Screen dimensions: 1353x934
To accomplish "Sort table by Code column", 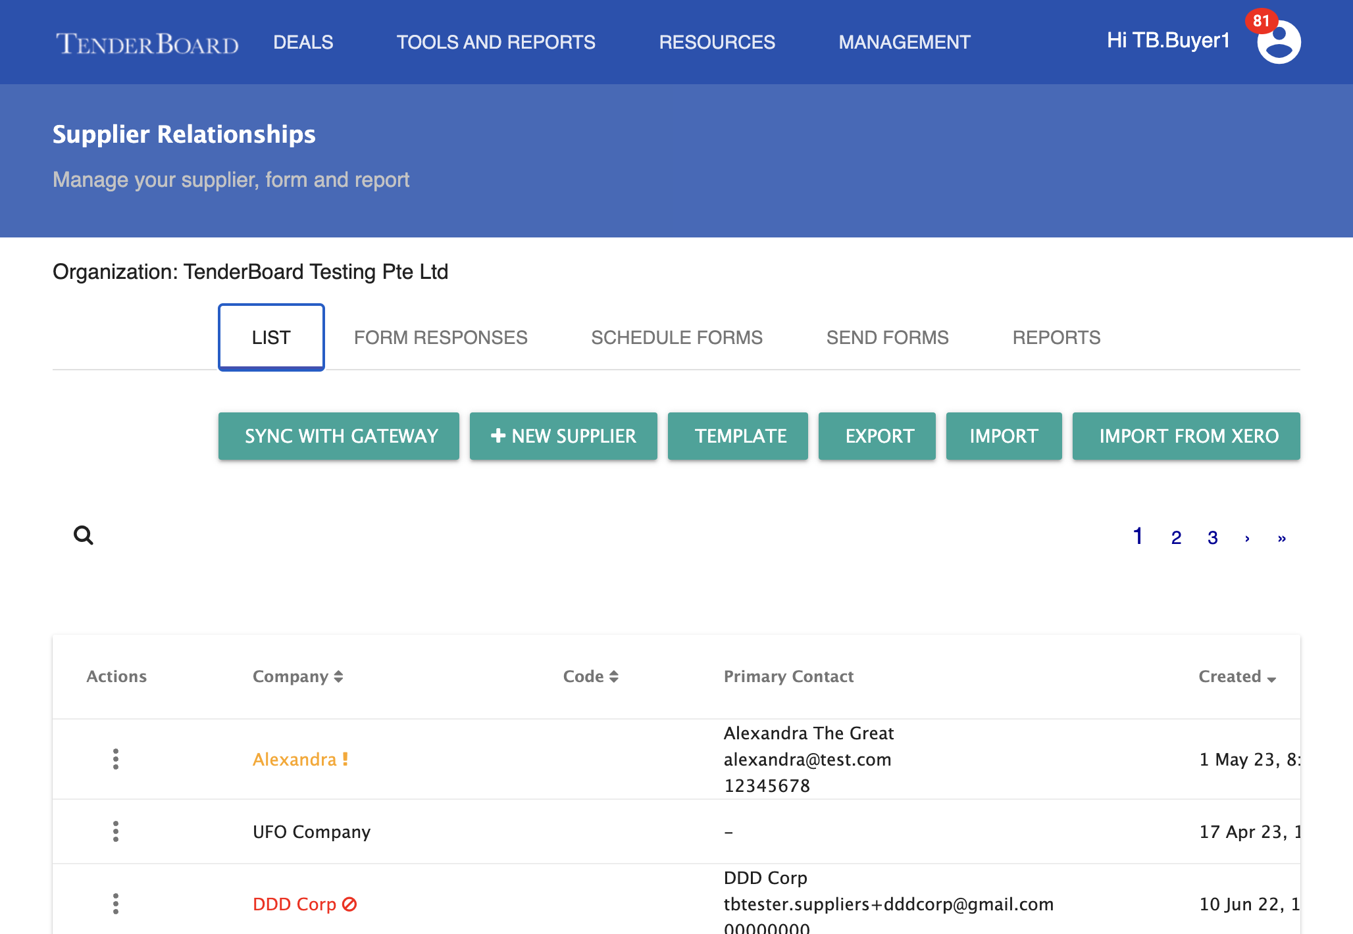I will click(x=590, y=676).
